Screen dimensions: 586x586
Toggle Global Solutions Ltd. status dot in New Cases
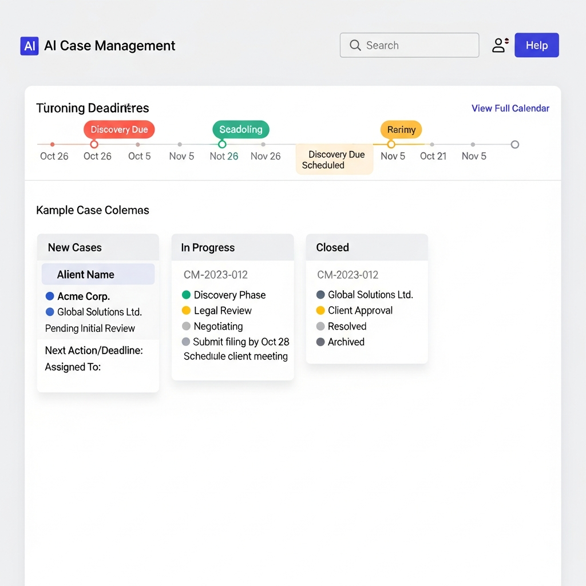pyautogui.click(x=50, y=312)
